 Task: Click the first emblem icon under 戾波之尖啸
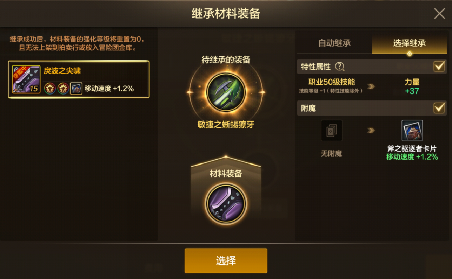coord(50,89)
